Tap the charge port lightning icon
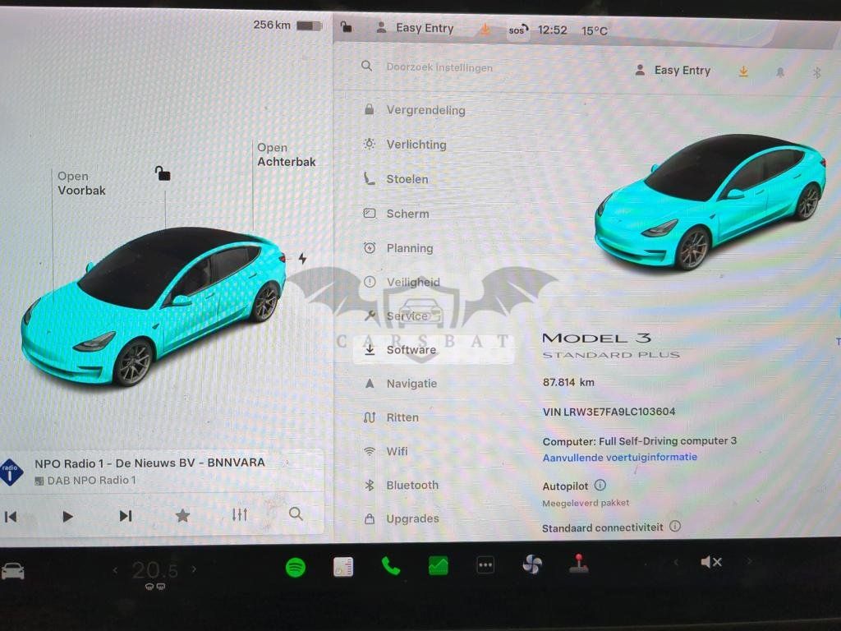The height and width of the screenshot is (631, 841). click(302, 259)
